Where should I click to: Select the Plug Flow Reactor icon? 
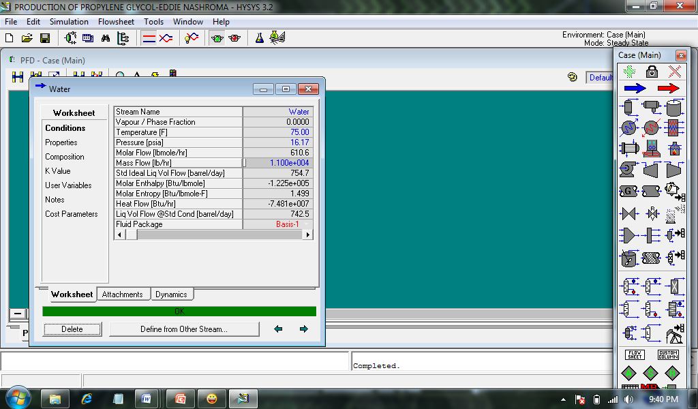tap(651, 258)
